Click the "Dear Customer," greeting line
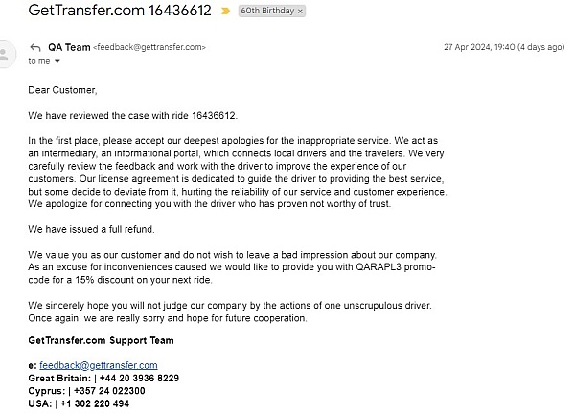This screenshot has width=575, height=414. (x=62, y=91)
